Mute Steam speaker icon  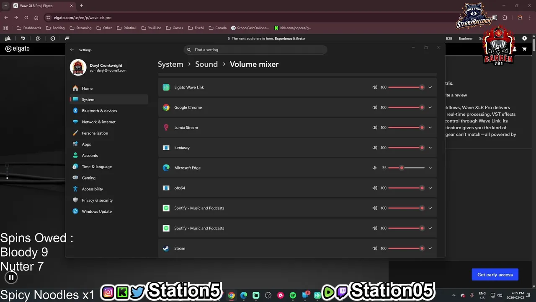click(375, 248)
